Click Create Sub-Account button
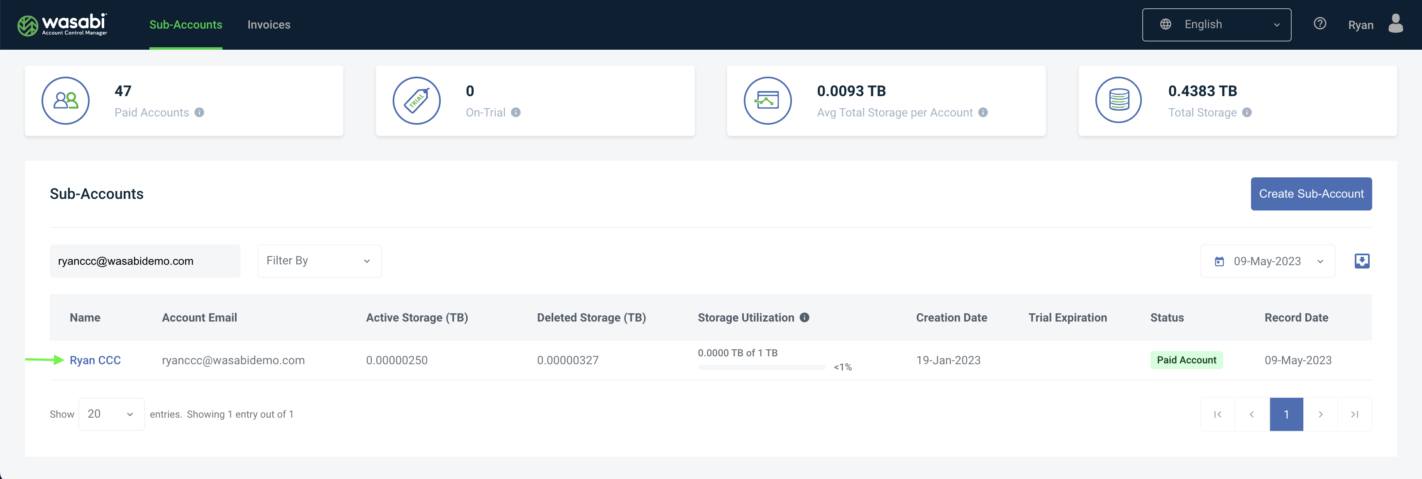Image resolution: width=1422 pixels, height=479 pixels. coord(1311,193)
